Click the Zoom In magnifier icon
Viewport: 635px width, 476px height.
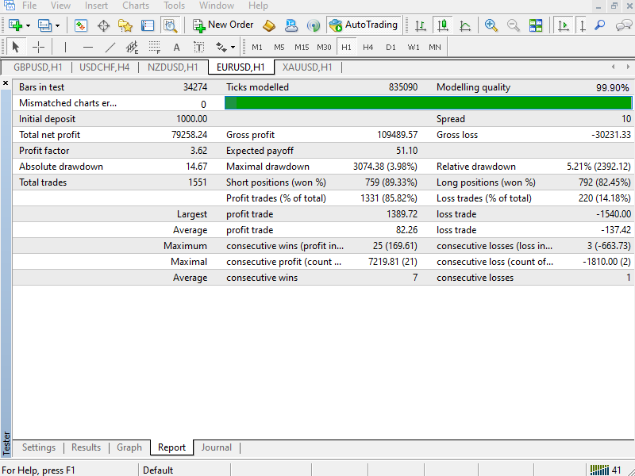pos(491,25)
